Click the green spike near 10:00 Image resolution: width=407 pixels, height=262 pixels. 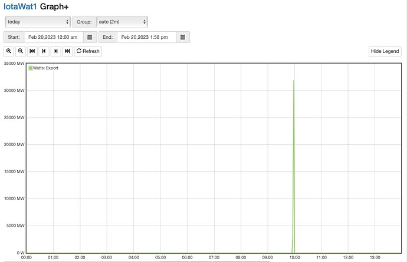[294, 166]
